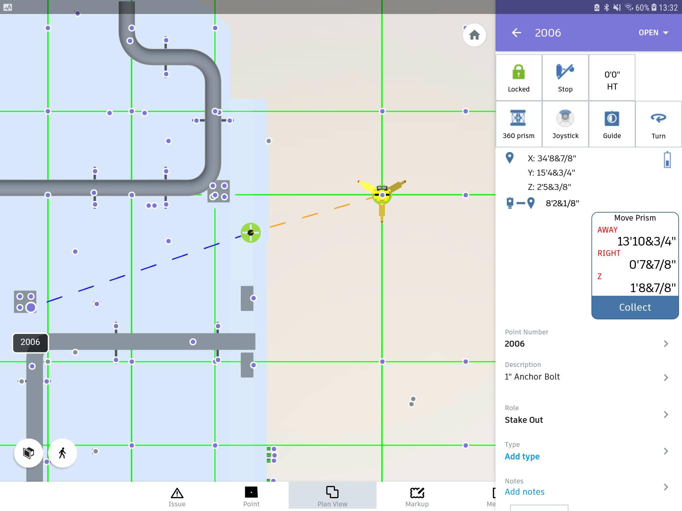Tap the activity monitor icon in status bar
The image size is (682, 511).
(x=8, y=7)
